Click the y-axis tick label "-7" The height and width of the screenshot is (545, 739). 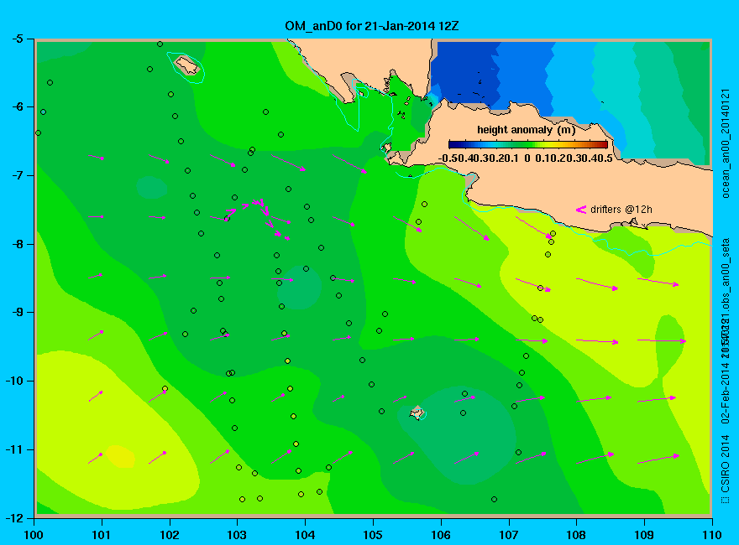tap(17, 175)
